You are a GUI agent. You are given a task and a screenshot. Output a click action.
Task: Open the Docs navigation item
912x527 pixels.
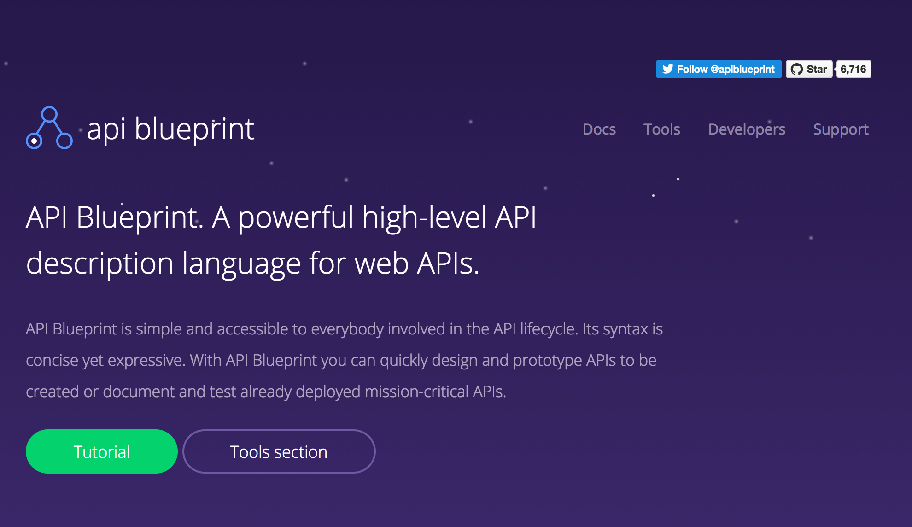[x=599, y=129]
